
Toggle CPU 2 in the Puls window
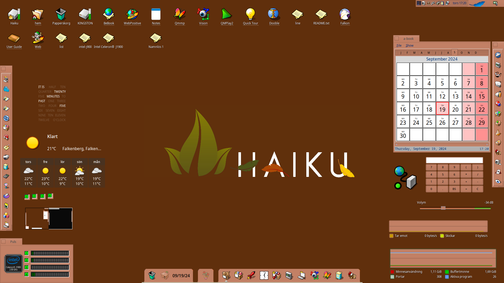pyautogui.click(x=27, y=260)
